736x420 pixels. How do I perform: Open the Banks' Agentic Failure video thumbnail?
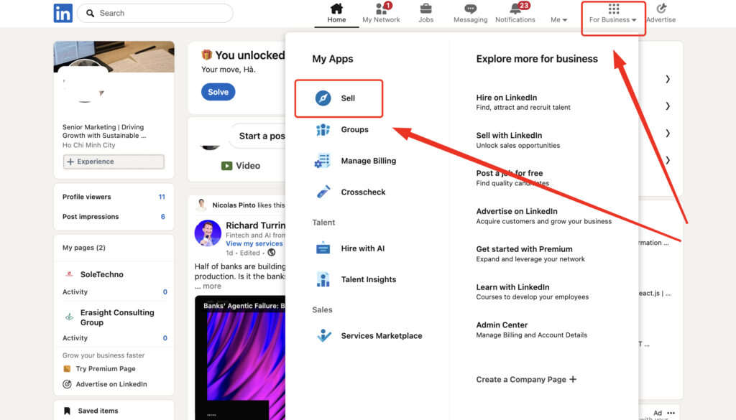tap(240, 358)
